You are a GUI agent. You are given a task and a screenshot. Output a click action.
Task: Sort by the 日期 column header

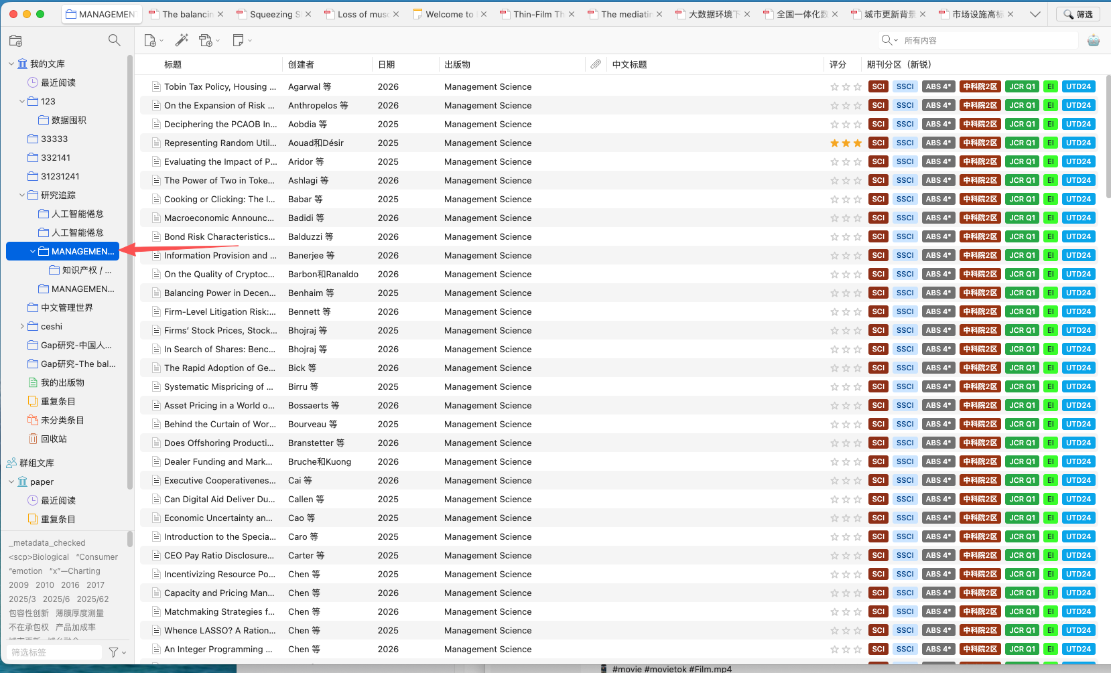tap(386, 64)
